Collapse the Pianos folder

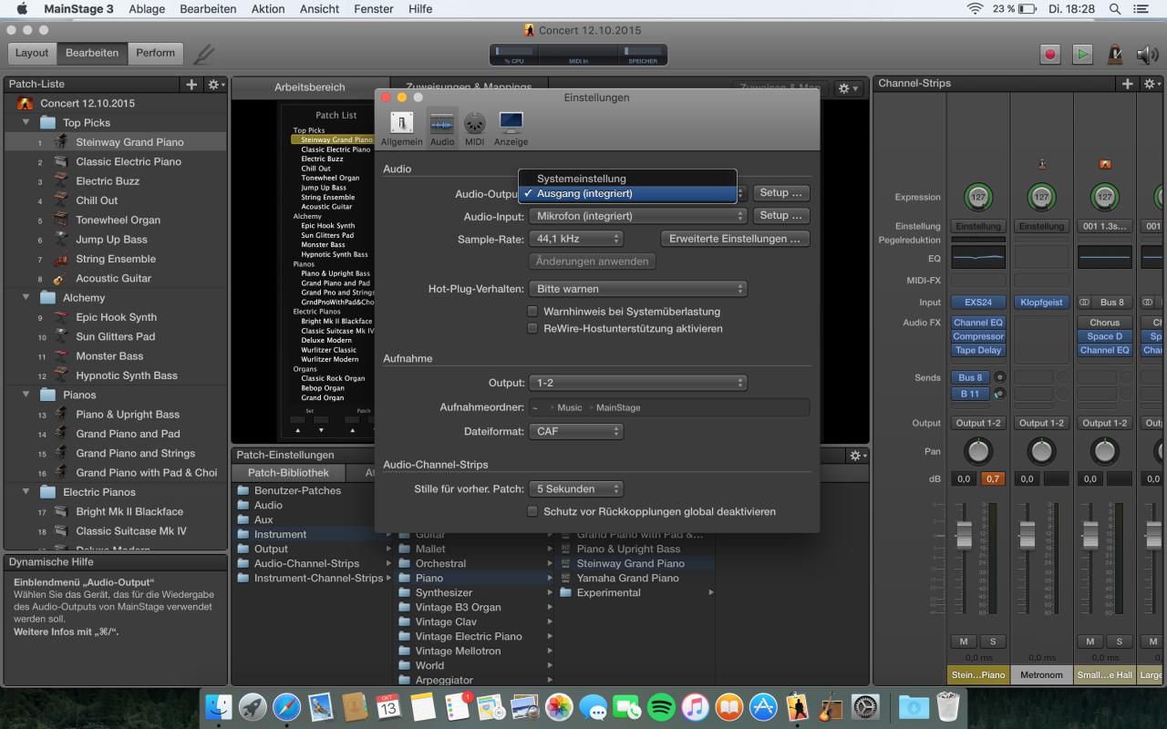[x=26, y=395]
